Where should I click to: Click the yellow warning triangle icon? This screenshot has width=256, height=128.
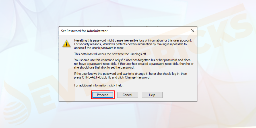(x=67, y=44)
